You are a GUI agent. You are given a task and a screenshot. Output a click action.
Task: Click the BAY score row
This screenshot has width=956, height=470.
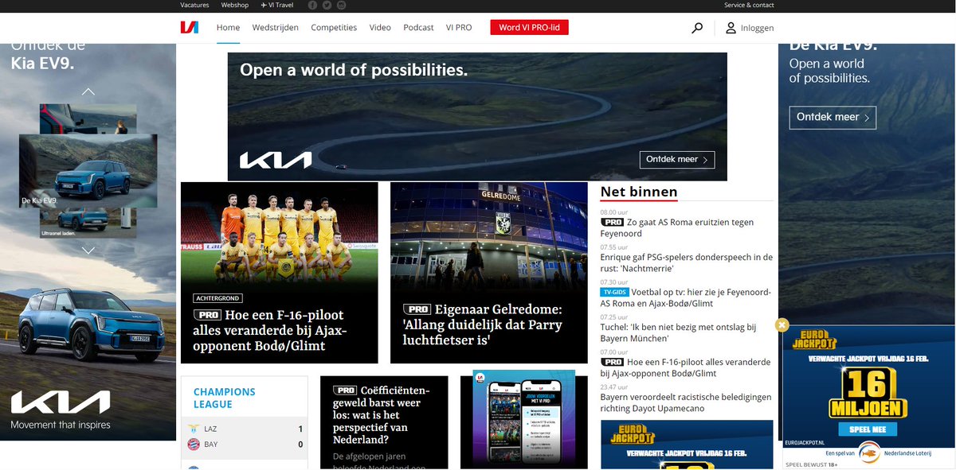click(x=245, y=445)
